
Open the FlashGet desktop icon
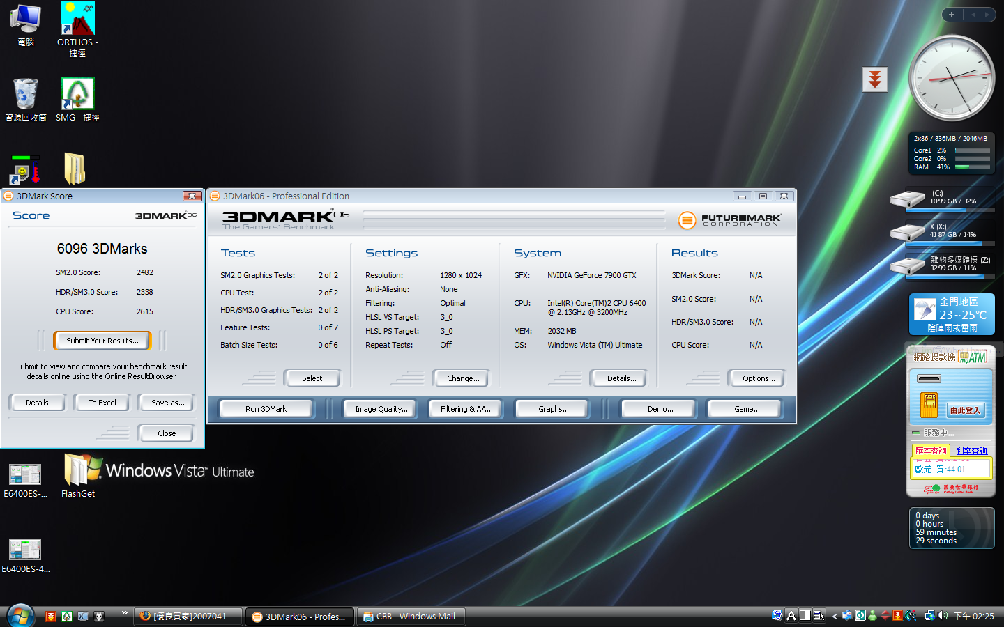[x=78, y=477]
